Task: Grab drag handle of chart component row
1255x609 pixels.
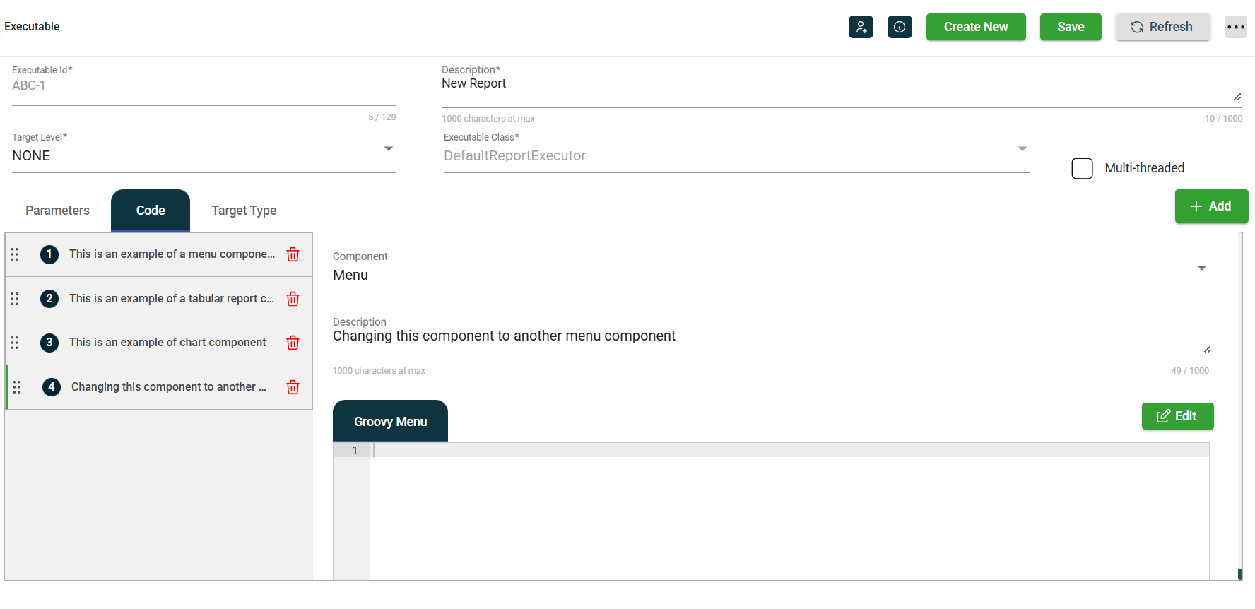Action: (15, 343)
